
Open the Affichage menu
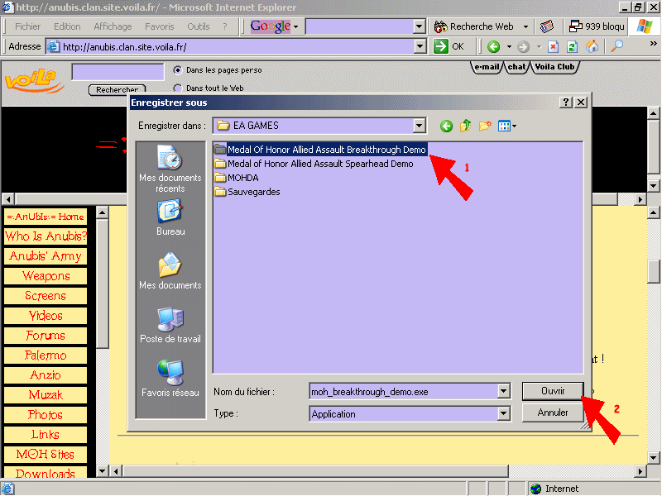tap(113, 26)
